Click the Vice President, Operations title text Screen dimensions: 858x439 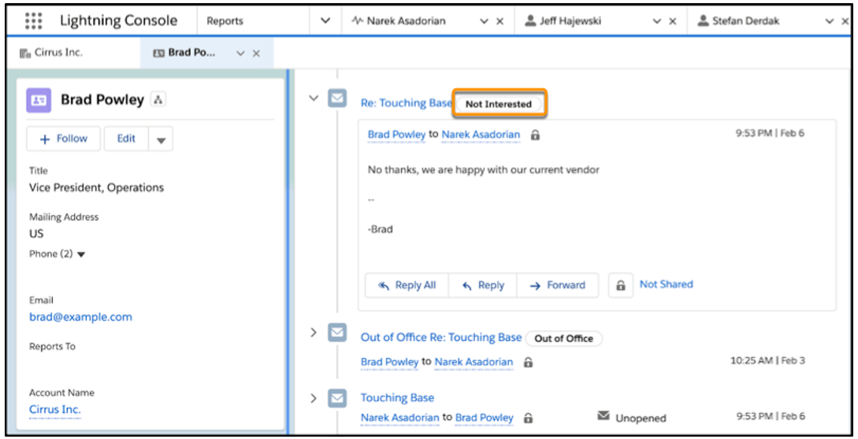(x=96, y=188)
